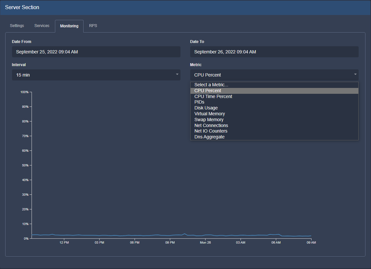Select CPU Percent from the metric list
The height and width of the screenshot is (269, 371).
pos(208,91)
